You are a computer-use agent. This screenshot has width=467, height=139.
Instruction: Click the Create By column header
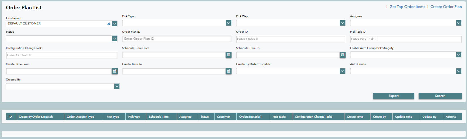[381, 116]
